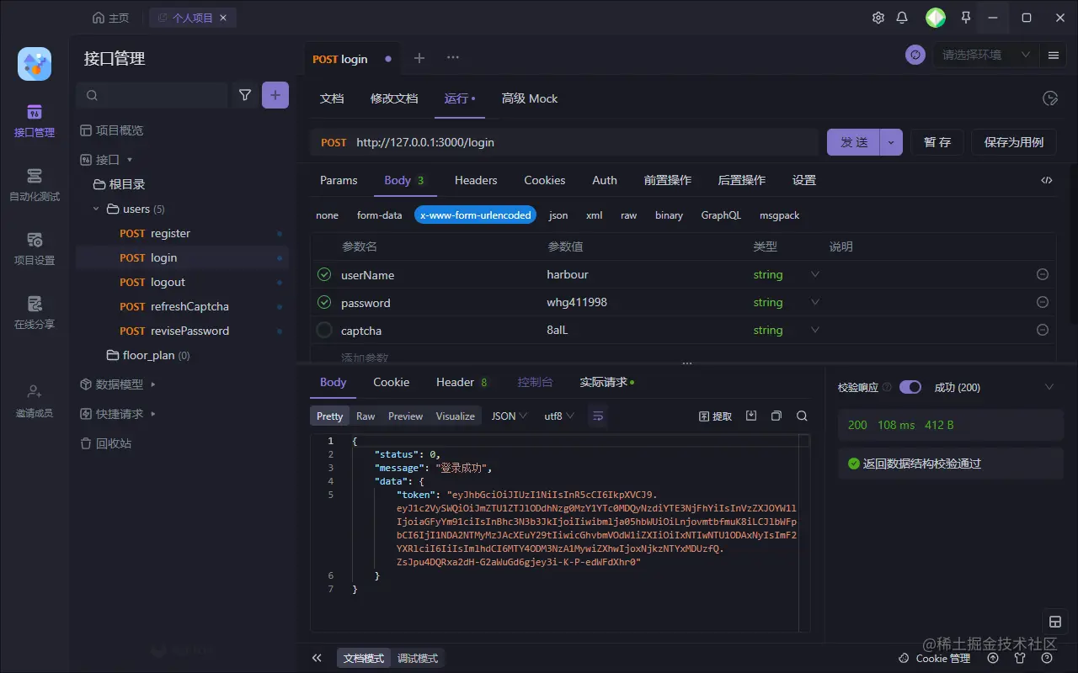Switch to the 高级 Mock tab
This screenshot has height=673, width=1078.
(x=530, y=98)
